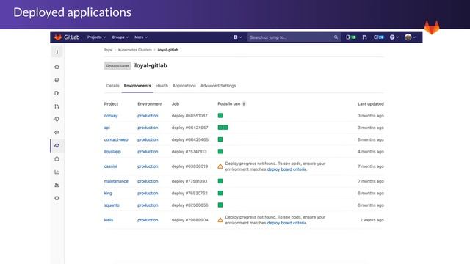Screen dimensions: 470x264
Task: Click warning icon in leela row
Action: (x=220, y=220)
